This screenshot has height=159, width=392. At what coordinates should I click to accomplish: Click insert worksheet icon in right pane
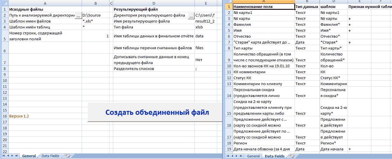292,156
